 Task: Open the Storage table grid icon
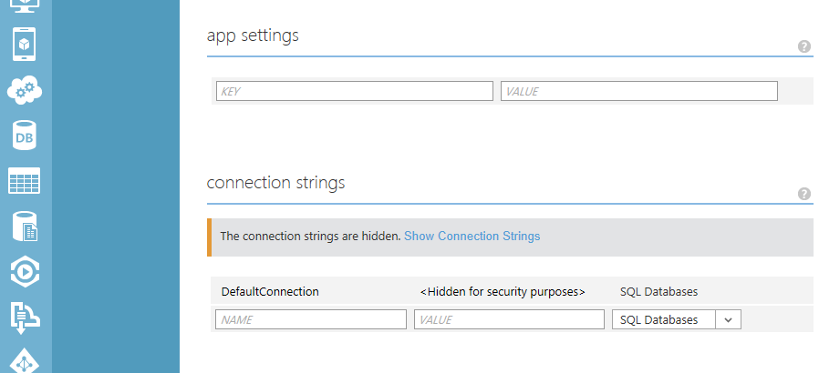(24, 181)
